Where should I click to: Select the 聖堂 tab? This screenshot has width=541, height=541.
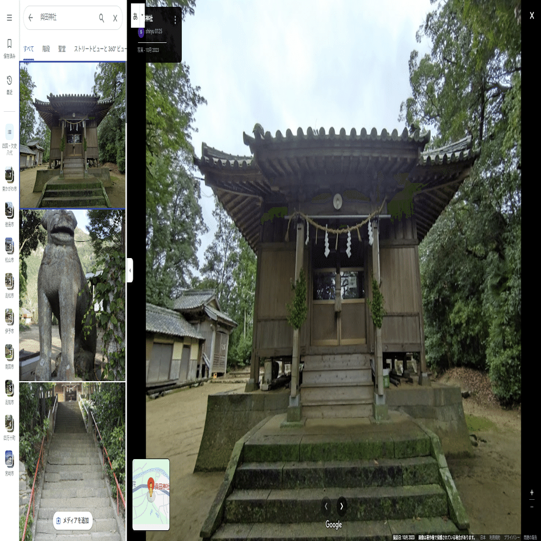click(x=62, y=49)
